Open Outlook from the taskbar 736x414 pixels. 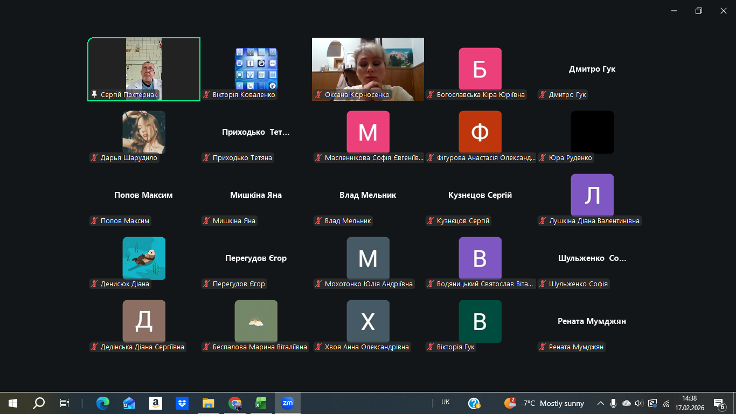pos(129,403)
